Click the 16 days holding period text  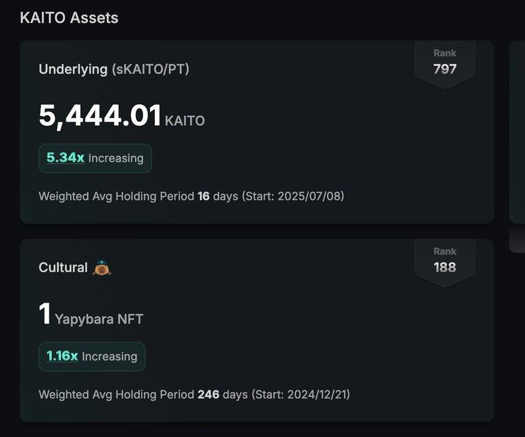pyautogui.click(x=218, y=196)
